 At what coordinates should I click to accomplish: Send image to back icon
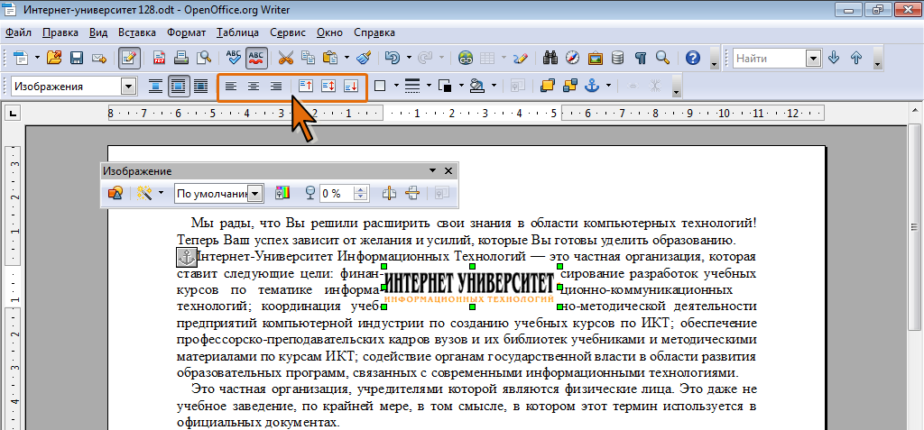point(570,87)
